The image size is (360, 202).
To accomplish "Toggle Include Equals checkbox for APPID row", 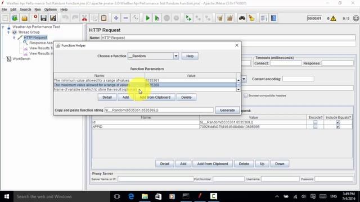I will coord(338,127).
